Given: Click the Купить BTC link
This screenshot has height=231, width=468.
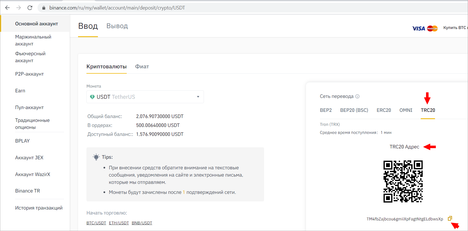Looking at the screenshot, I should 455,28.
